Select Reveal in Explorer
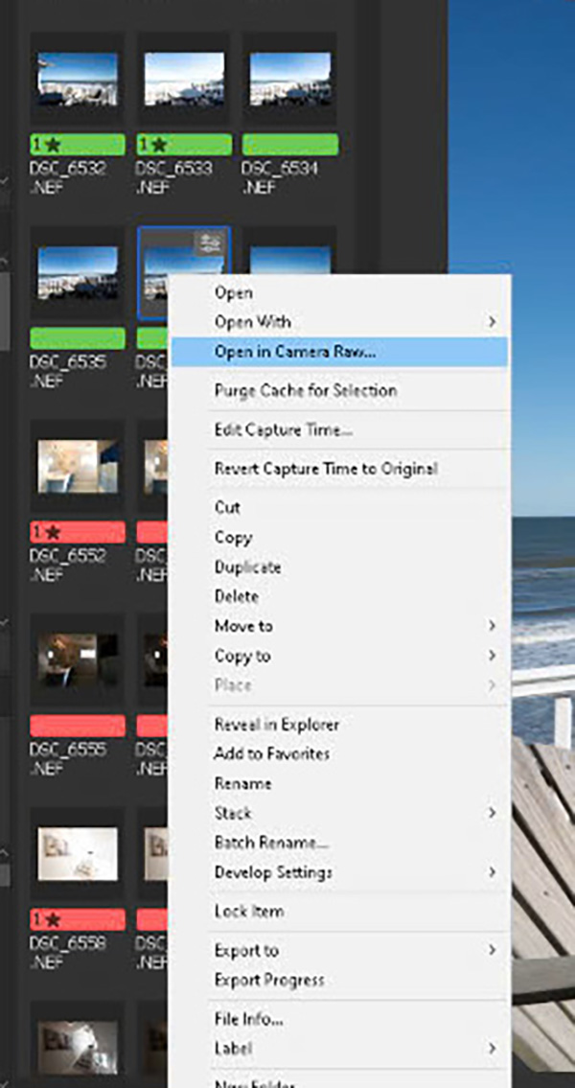Screen dimensions: 575x1088 [x=277, y=725]
